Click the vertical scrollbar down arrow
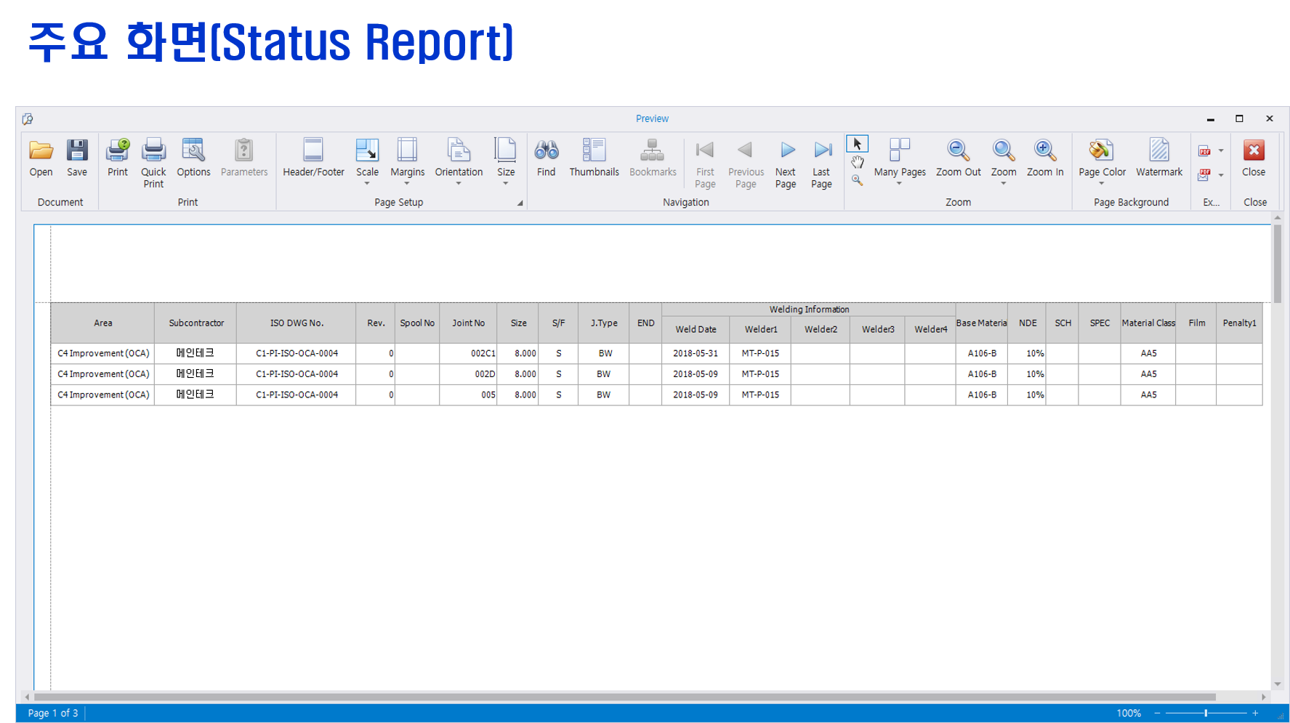The width and height of the screenshot is (1290, 723). (1277, 684)
